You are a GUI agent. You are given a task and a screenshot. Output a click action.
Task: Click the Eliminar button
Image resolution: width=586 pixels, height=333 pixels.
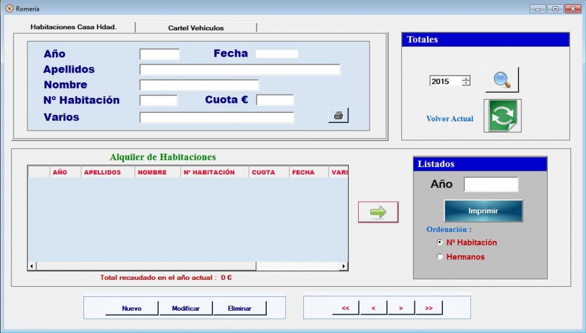pyautogui.click(x=239, y=308)
